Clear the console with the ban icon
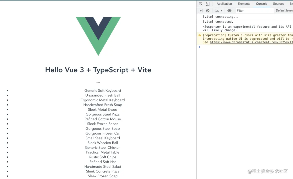The image size is (293, 179). pos(208,11)
